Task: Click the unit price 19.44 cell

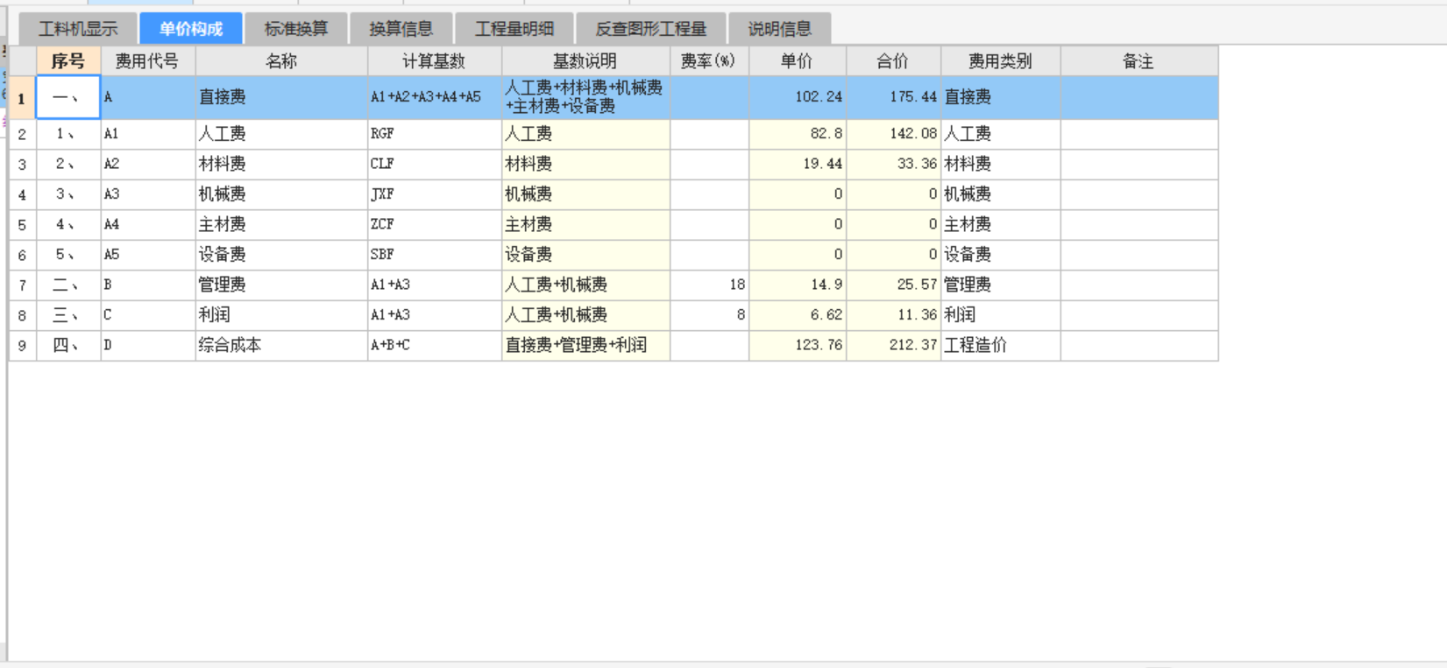Action: click(798, 165)
